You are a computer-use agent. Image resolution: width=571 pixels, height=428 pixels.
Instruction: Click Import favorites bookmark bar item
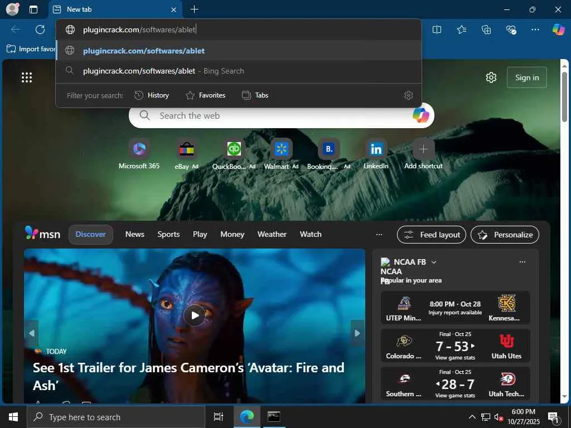pyautogui.click(x=31, y=49)
